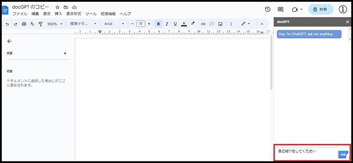The image size is (353, 163).
Task: Open the 編集 menu
Action: [x=35, y=14]
